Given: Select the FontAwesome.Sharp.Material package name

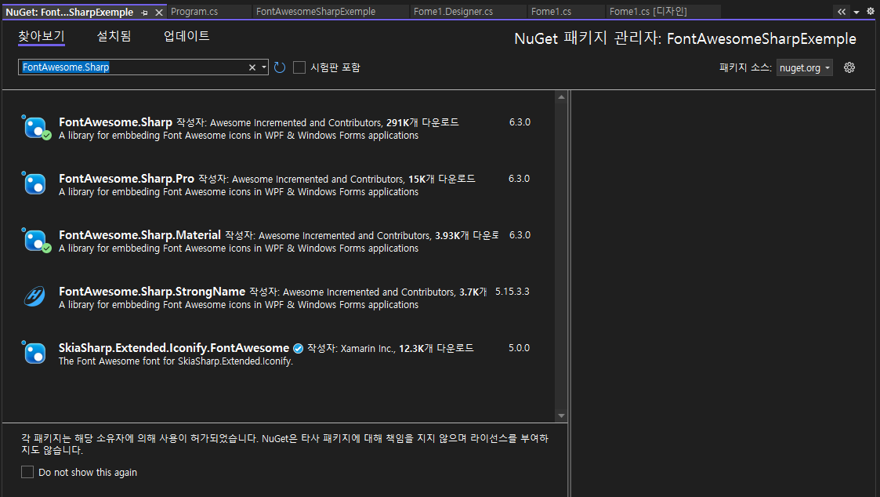Looking at the screenshot, I should pyautogui.click(x=139, y=234).
